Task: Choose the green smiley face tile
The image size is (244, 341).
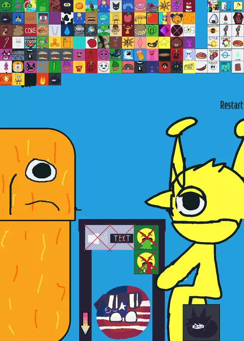Action: tap(6, 6)
